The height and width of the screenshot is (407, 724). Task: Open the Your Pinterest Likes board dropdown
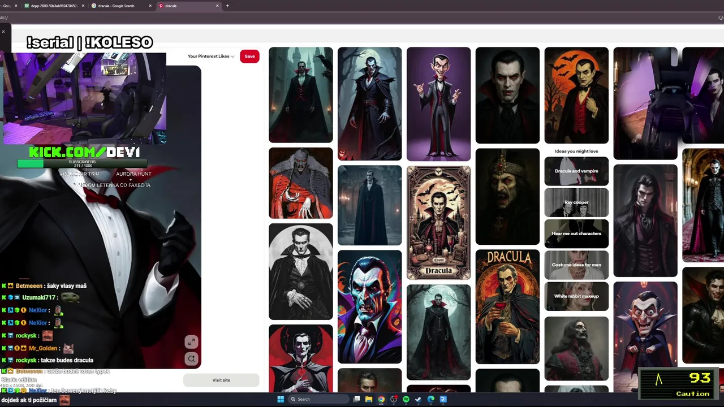point(211,56)
